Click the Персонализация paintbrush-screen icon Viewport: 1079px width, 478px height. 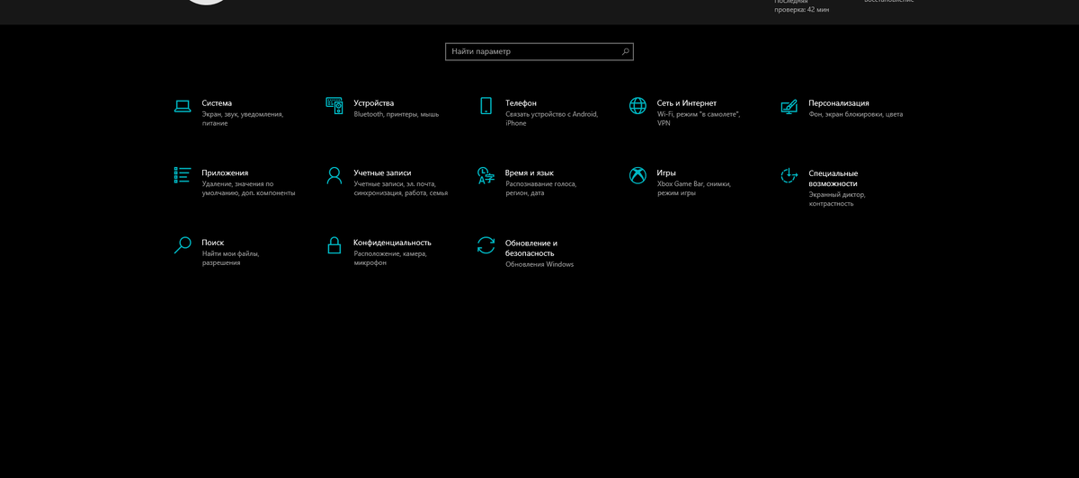click(789, 106)
